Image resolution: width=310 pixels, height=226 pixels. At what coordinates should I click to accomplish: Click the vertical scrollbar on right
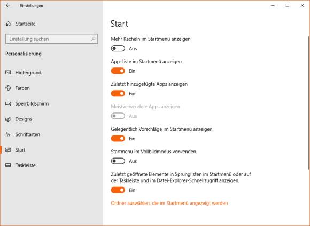point(308,103)
